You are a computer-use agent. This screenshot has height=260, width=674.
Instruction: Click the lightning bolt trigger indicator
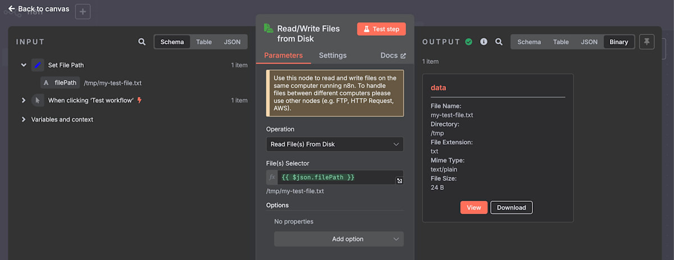139,100
